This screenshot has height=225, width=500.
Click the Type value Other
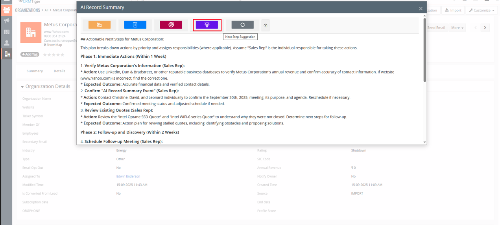click(x=121, y=159)
